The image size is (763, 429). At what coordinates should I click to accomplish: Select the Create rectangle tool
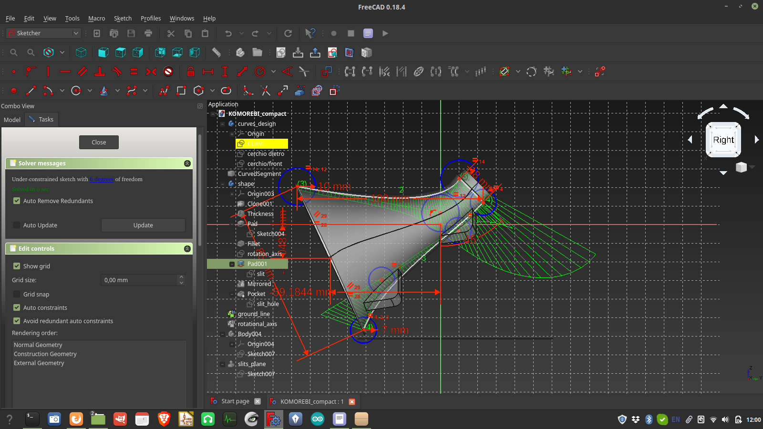point(181,91)
